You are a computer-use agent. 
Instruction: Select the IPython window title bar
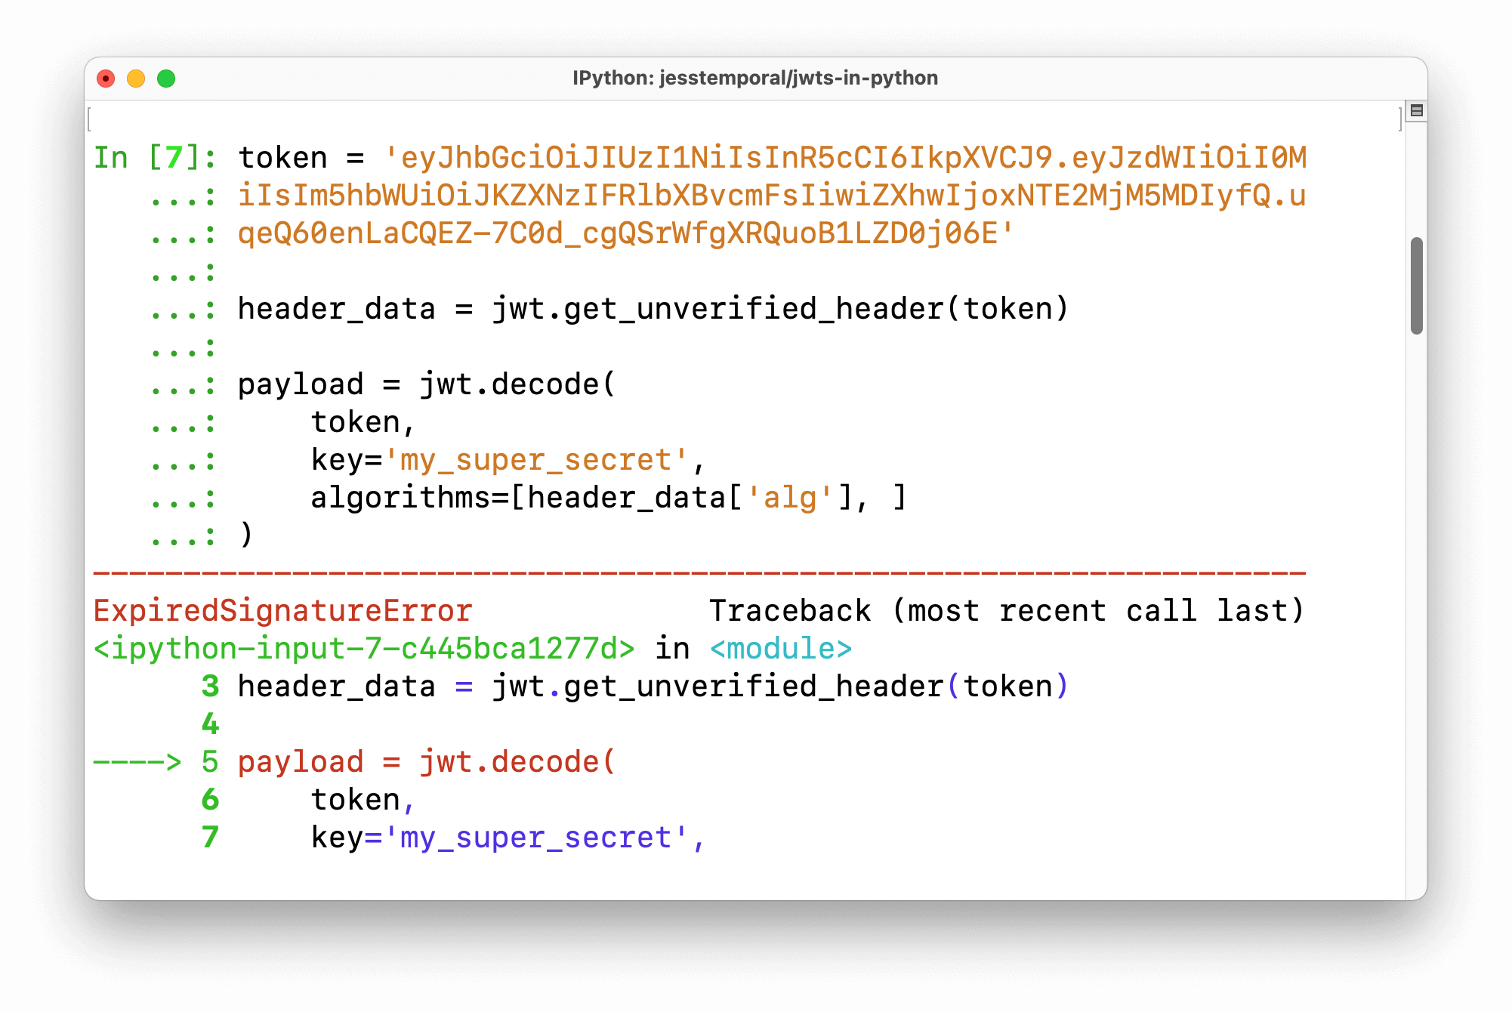(755, 77)
